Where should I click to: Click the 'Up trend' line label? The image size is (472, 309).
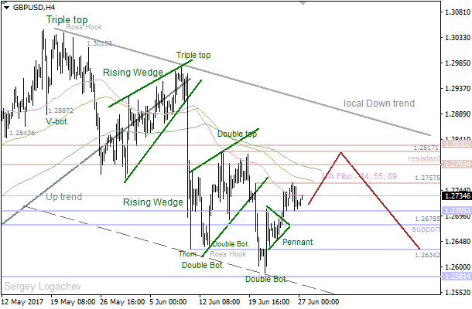pos(63,197)
